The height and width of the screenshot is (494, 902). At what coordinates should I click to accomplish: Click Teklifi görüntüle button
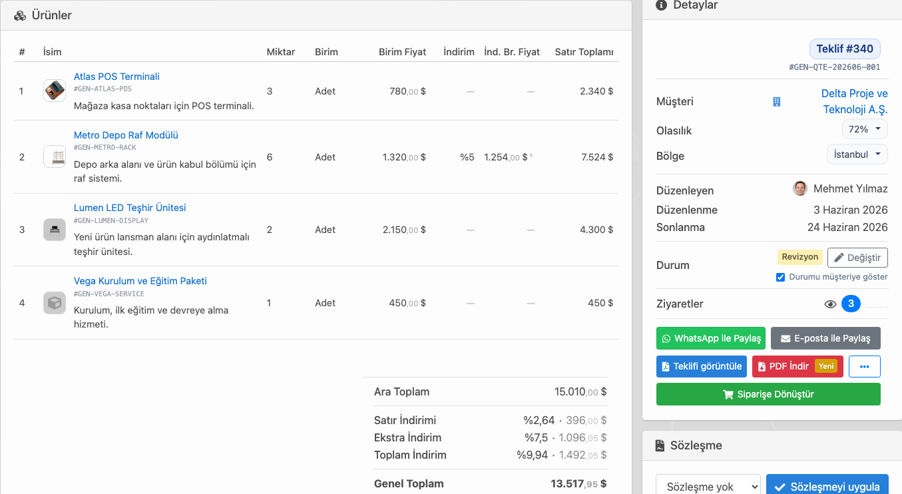pyautogui.click(x=702, y=366)
